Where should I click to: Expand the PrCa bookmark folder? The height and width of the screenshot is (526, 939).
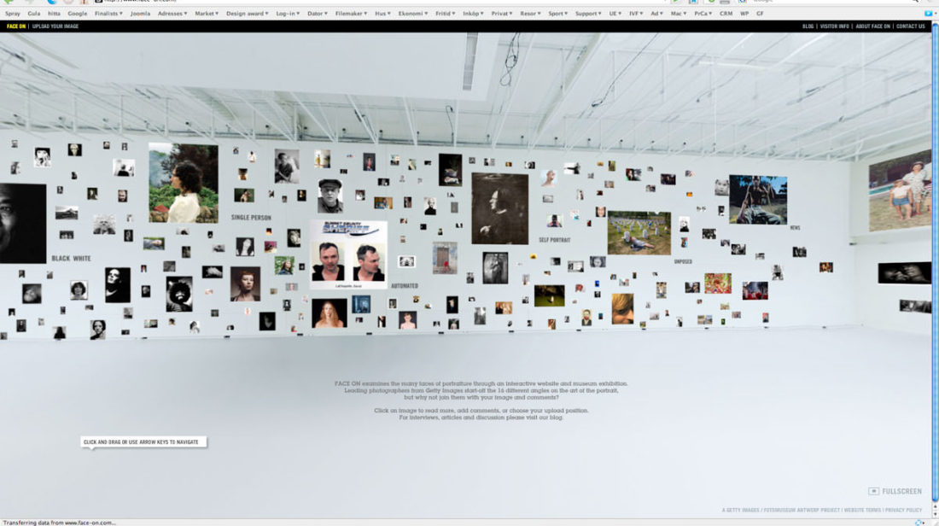(x=703, y=13)
